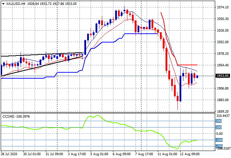The height and width of the screenshot is (158, 231).
Task: Click the triangle arrow beside XAUUSD,H4
Action: click(x=3, y=4)
